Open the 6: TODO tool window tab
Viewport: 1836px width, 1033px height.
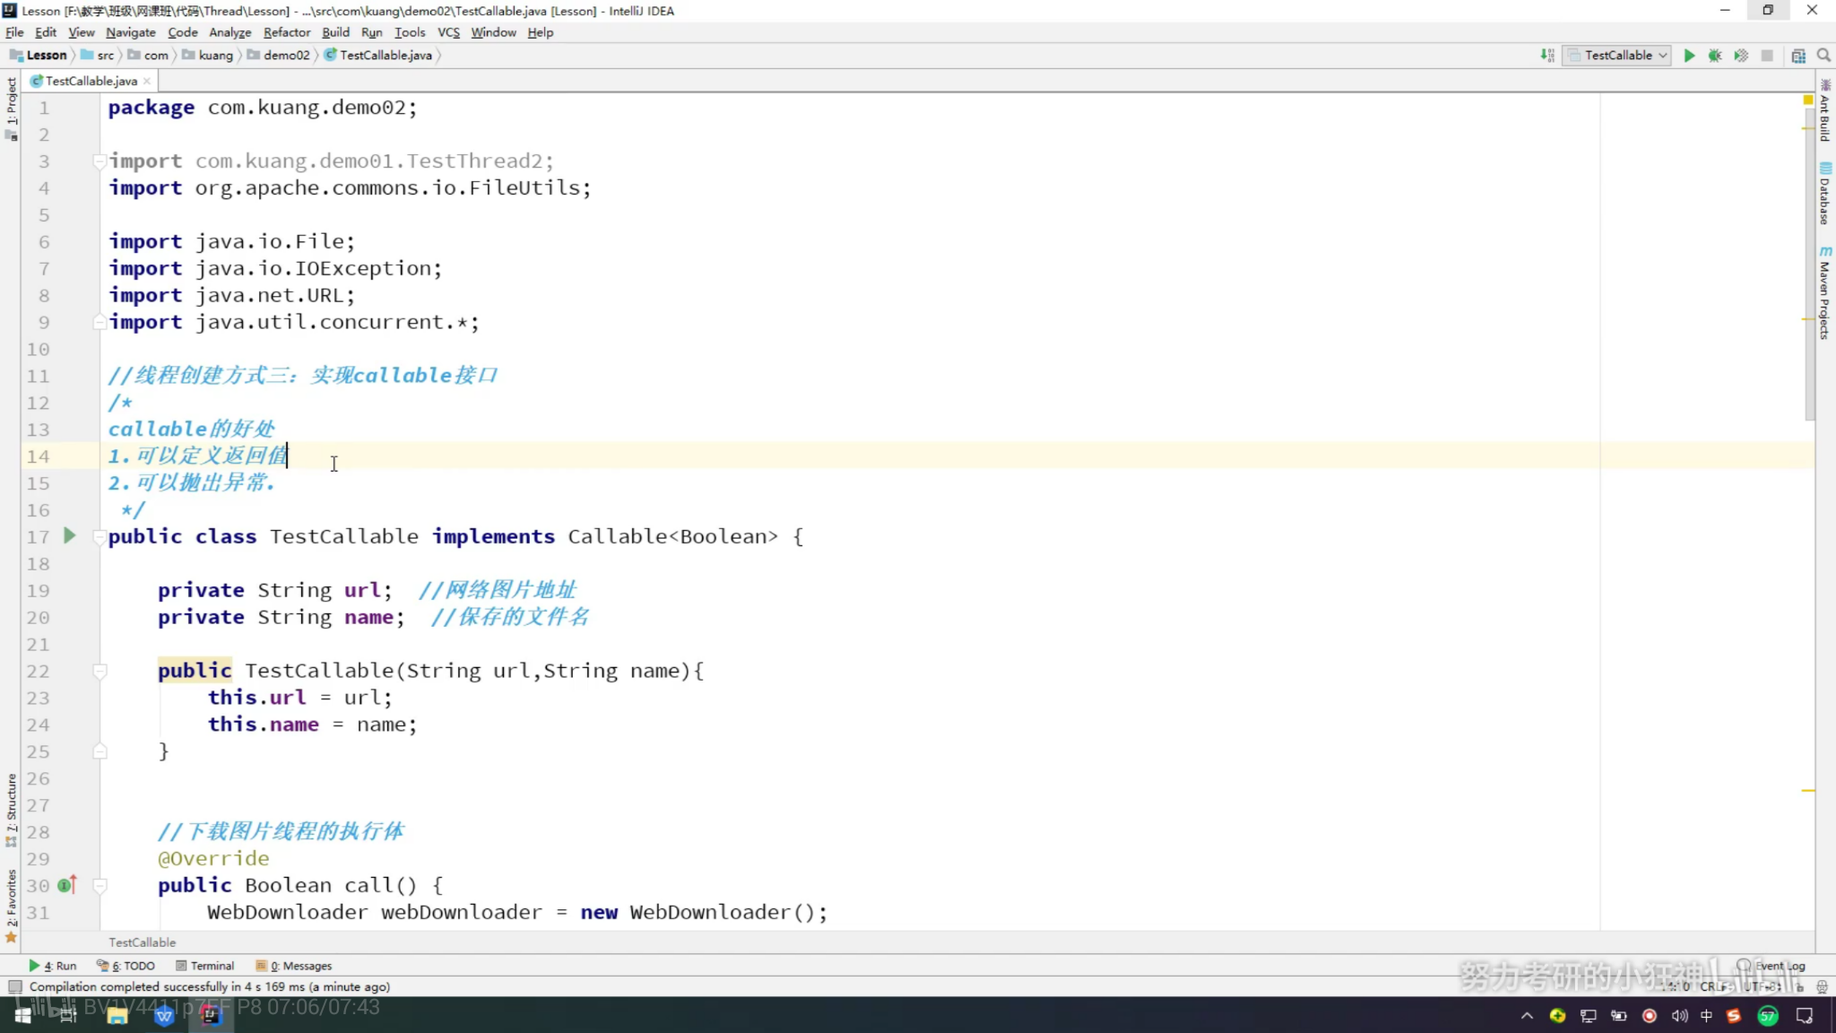pos(126,966)
